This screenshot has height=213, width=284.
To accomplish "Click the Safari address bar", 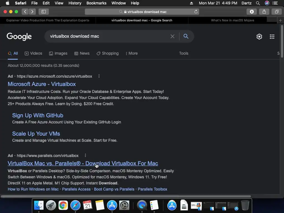I will pyautogui.click(x=142, y=12).
